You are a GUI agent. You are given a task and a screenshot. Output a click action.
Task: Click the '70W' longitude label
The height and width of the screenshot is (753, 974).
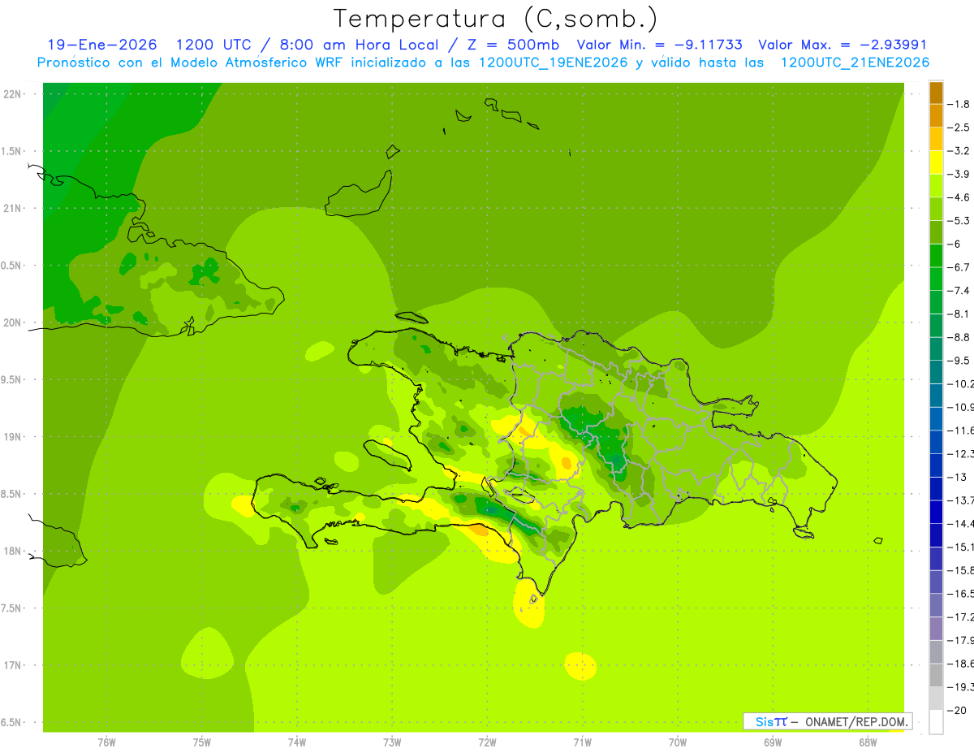pos(678,742)
